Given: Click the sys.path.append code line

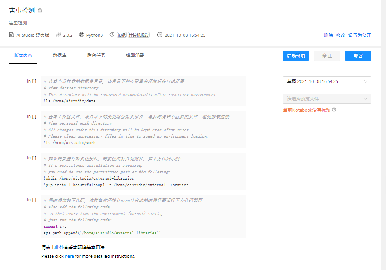Looking at the screenshot, I should (102, 233).
